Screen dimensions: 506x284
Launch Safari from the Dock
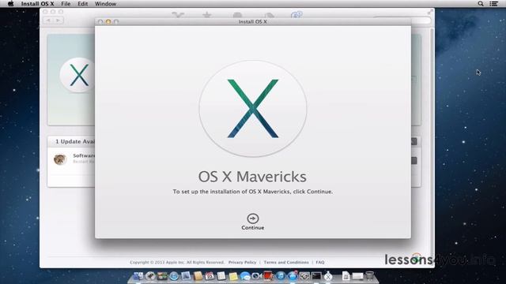tap(174, 276)
